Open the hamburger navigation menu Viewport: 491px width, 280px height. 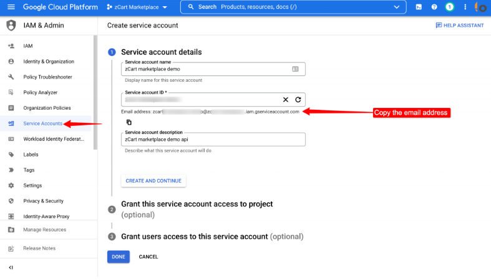coord(11,7)
